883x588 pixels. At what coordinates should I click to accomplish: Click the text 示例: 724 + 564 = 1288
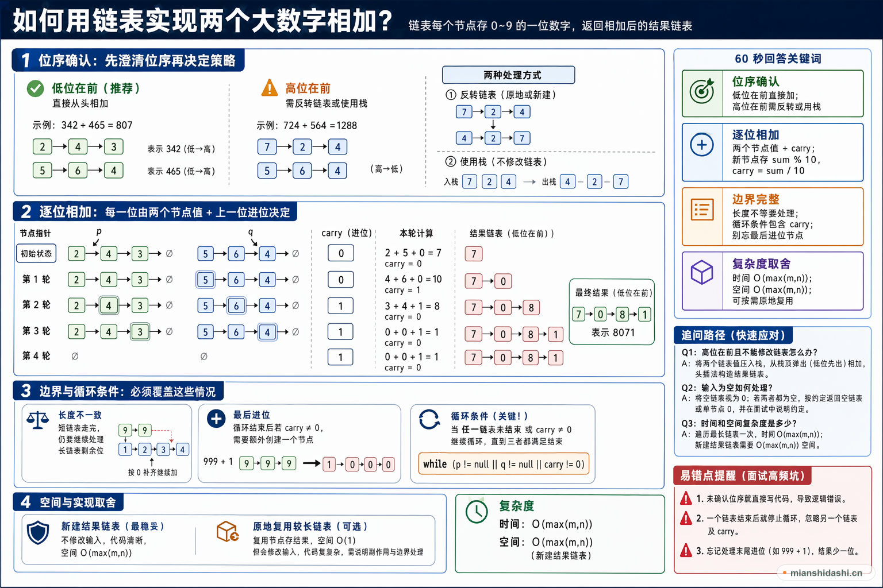click(306, 125)
